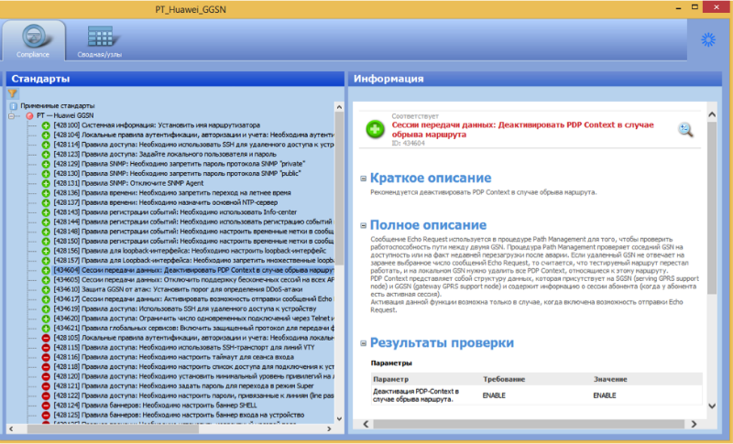The width and height of the screenshot is (733, 444).
Task: Select item [428130] SNMP public password
Action: [177, 174]
